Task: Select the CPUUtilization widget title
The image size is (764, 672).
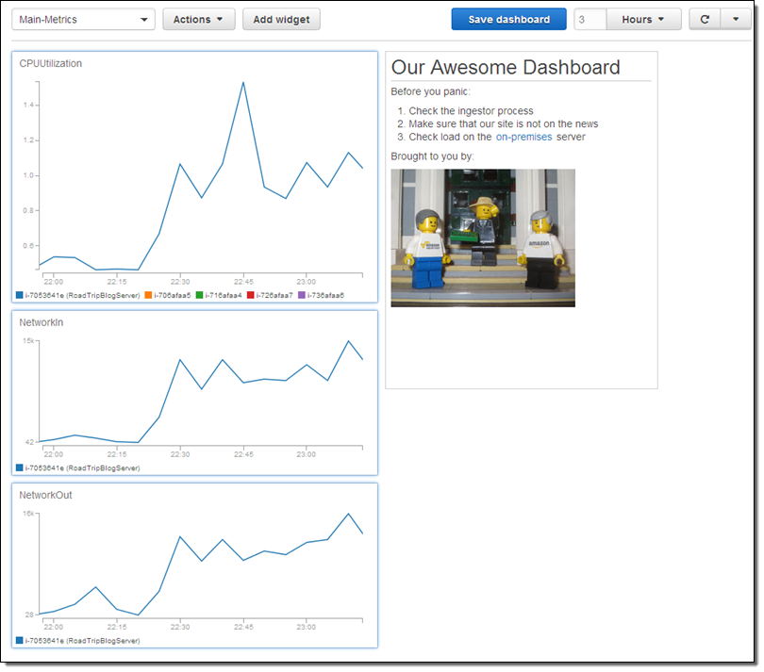Action: (51, 64)
